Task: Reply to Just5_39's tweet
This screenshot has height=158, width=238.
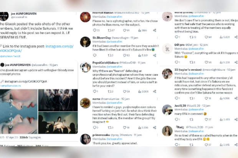Action: [177, 120]
